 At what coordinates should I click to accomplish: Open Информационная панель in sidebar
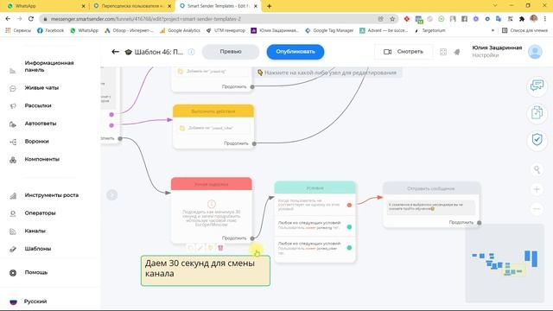(49, 67)
